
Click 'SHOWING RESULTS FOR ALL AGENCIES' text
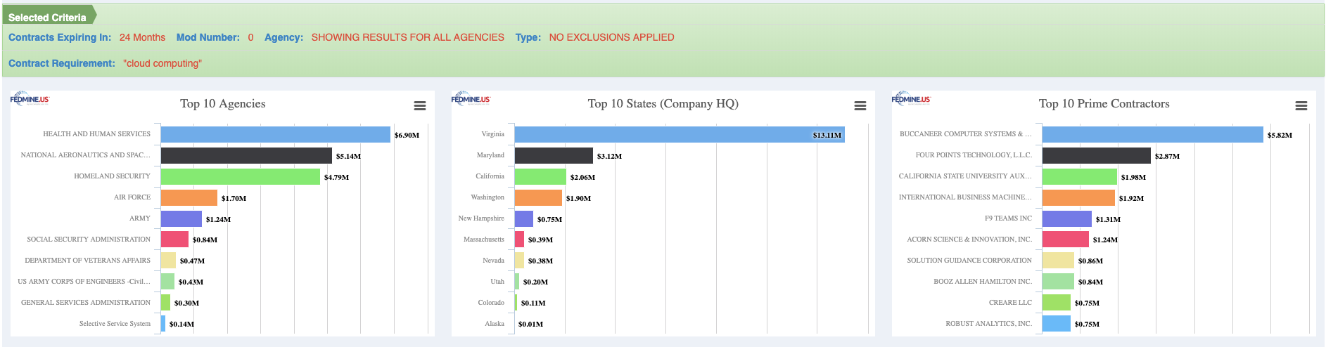tap(408, 37)
